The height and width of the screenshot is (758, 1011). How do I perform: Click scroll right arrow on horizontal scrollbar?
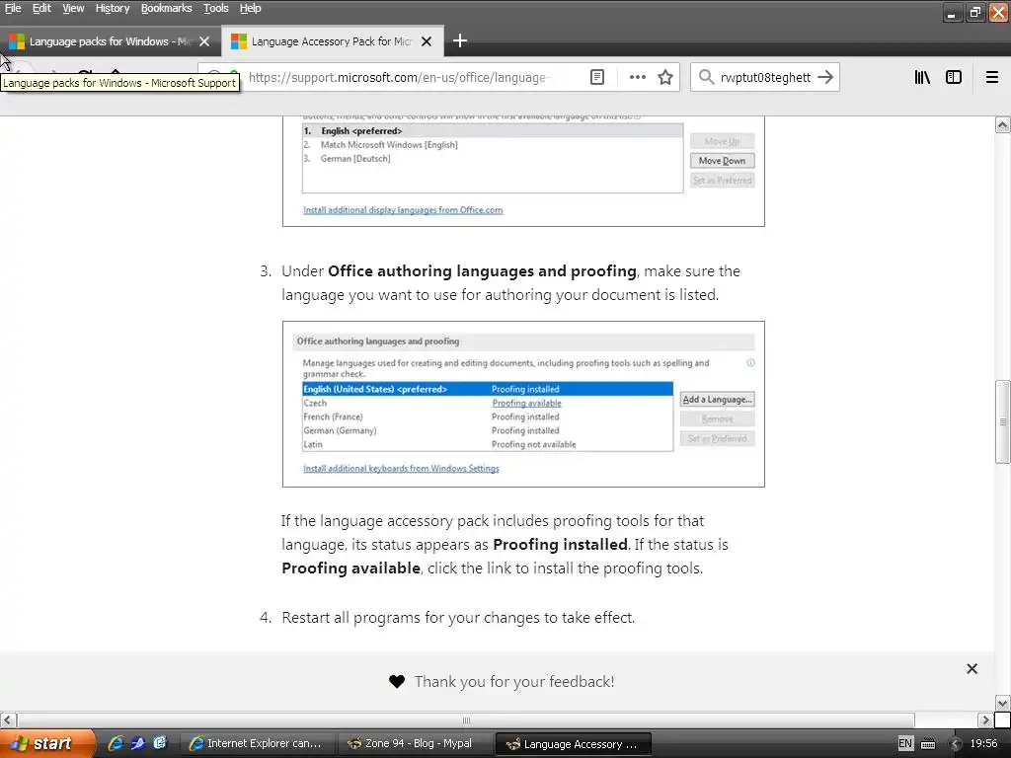[985, 720]
